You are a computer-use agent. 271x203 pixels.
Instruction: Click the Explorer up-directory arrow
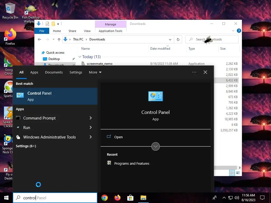59,40
